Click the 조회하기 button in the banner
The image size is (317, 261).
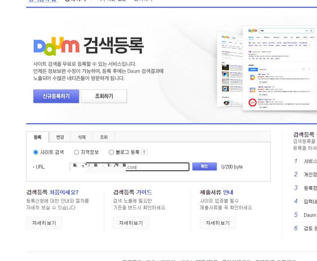point(104,96)
